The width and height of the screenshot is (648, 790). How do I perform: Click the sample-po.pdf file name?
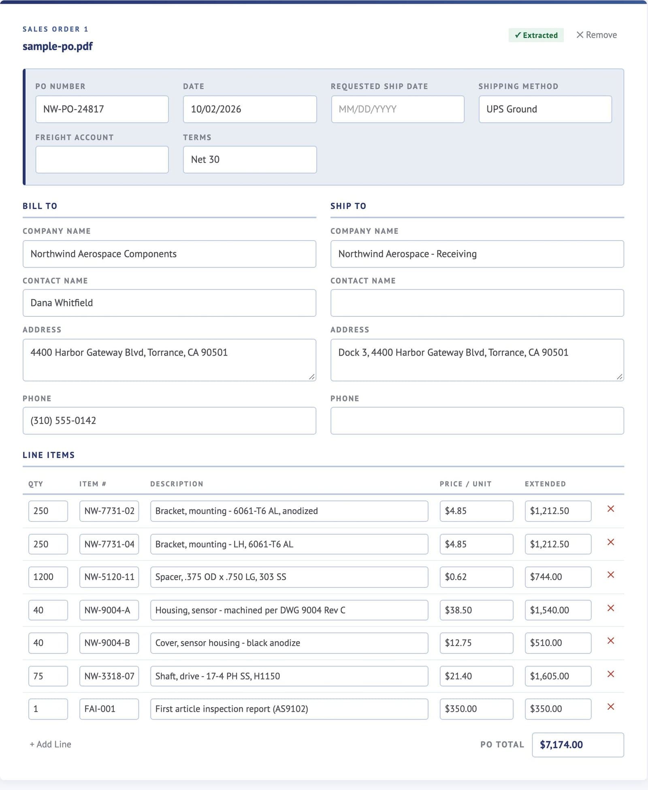pyautogui.click(x=58, y=46)
